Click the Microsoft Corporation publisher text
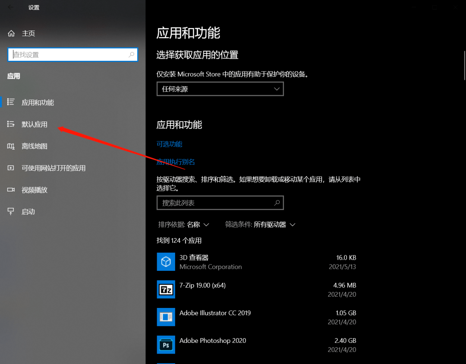Viewport: 466px width, 364px height. [x=211, y=267]
